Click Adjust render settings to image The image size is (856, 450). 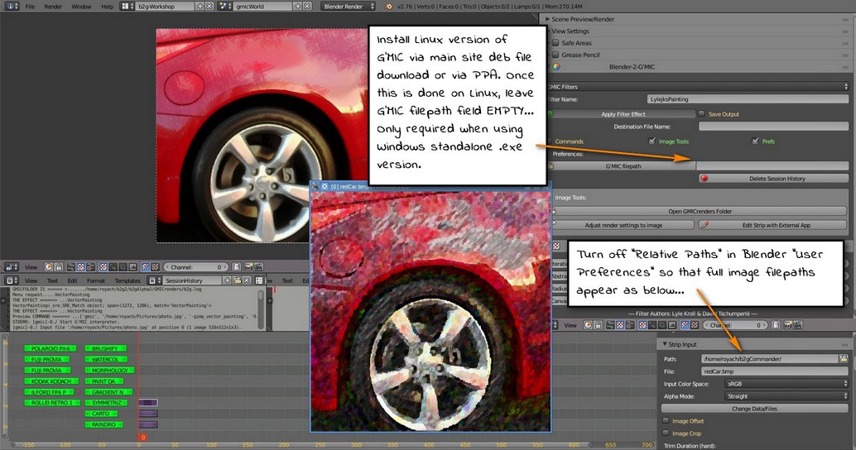pos(623,225)
